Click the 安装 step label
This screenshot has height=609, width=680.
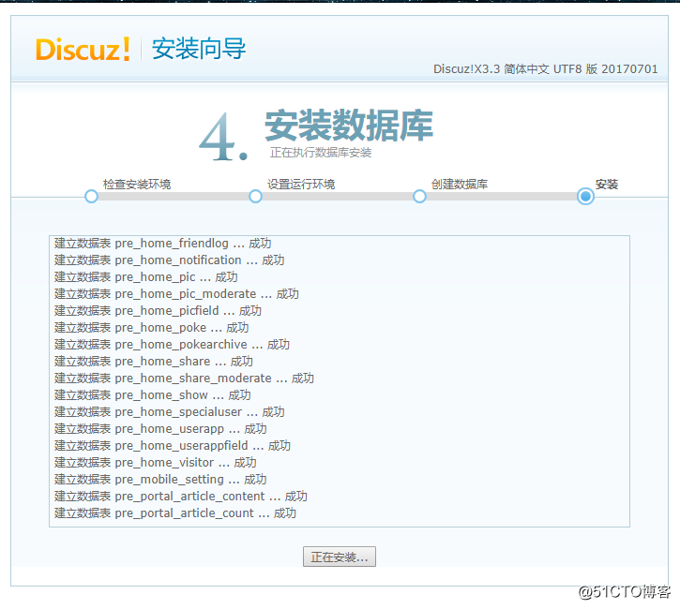click(607, 184)
